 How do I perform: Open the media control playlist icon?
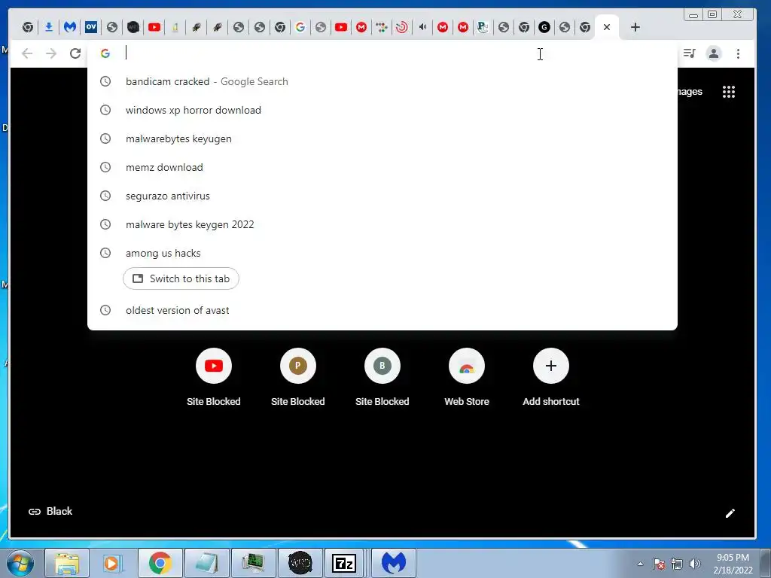tap(690, 53)
